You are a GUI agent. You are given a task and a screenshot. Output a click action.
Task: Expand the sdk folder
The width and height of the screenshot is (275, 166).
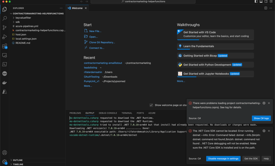coord(37,22)
